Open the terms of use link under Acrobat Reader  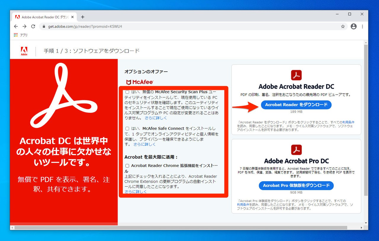[349, 122]
